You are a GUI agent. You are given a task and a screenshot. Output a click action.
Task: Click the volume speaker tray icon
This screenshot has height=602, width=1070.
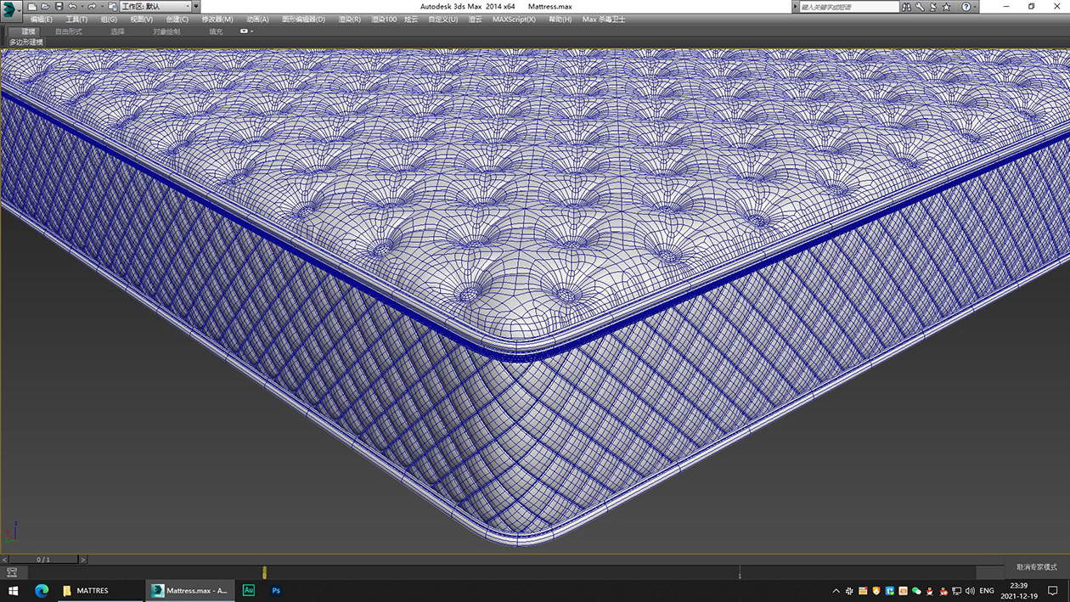[x=970, y=591]
